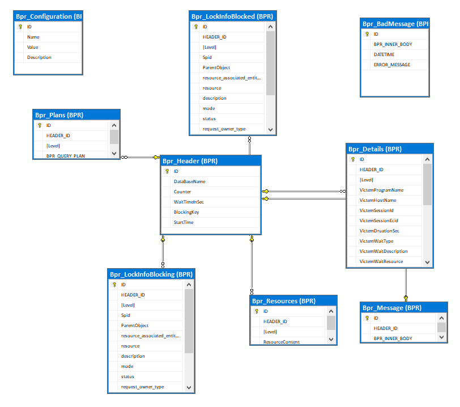Select the VictemHostName column in Bpr_Details
Image resolution: width=460 pixels, height=407 pixels.
pyautogui.click(x=385, y=200)
